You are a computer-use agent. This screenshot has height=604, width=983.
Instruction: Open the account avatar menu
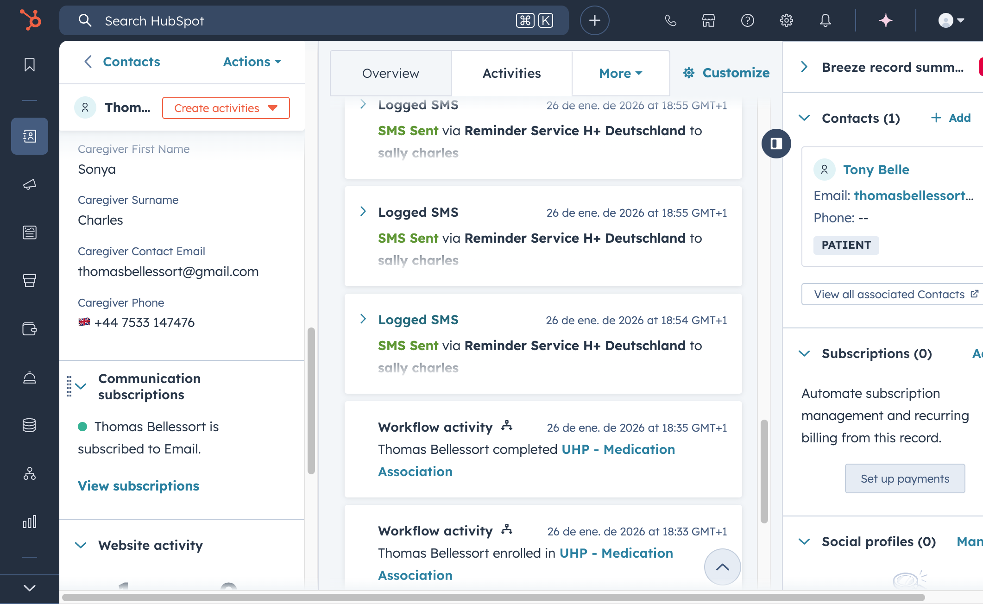click(951, 20)
